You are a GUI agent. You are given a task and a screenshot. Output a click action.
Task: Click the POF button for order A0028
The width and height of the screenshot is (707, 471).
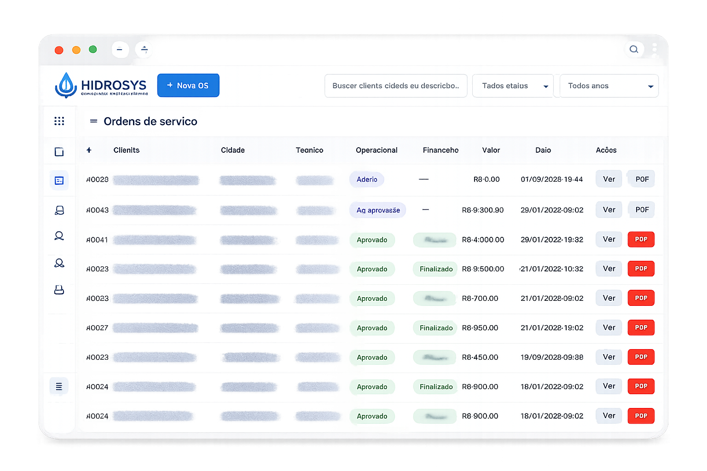[642, 179]
